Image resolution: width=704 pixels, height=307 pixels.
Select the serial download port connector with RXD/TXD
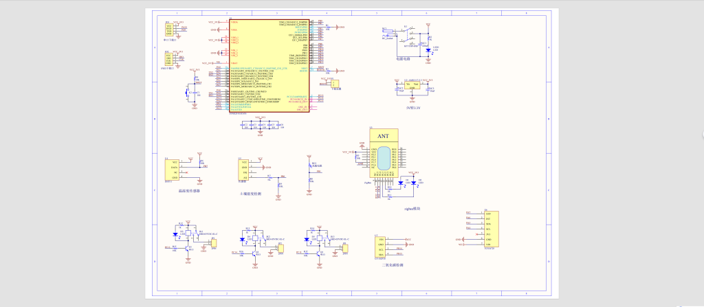coord(170,29)
